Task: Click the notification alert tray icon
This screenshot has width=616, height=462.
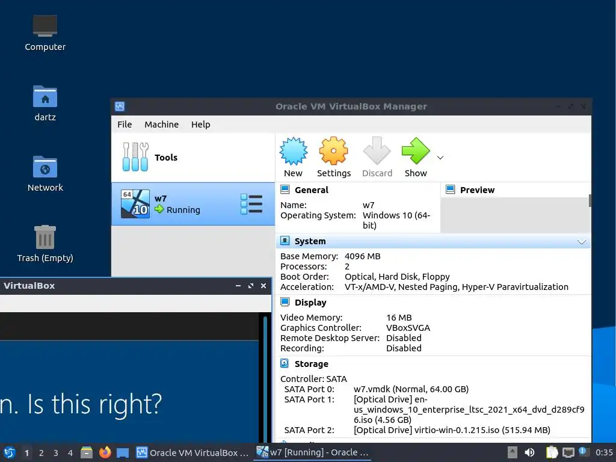Action: coord(584,452)
